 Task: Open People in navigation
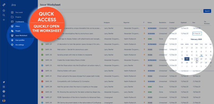[x=18, y=31]
